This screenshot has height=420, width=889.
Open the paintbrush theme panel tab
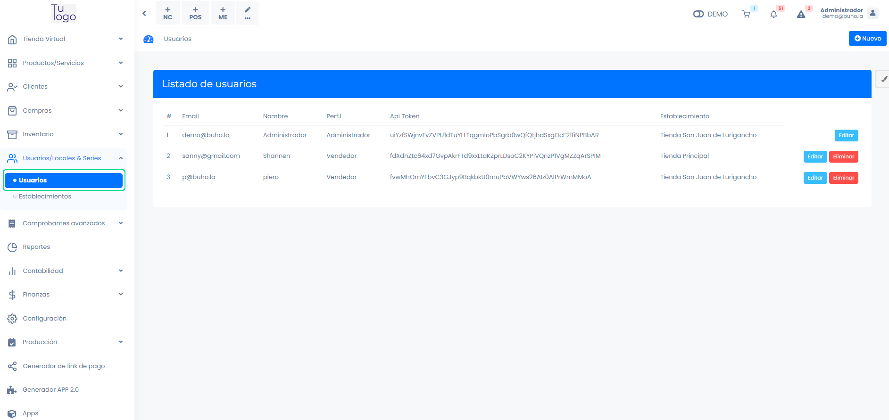click(883, 79)
